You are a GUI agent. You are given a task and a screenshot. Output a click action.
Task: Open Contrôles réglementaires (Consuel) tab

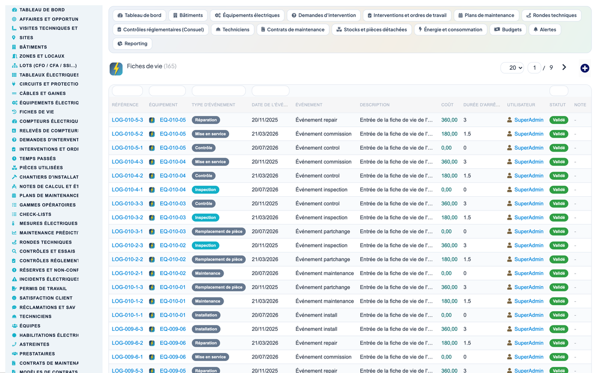(160, 30)
